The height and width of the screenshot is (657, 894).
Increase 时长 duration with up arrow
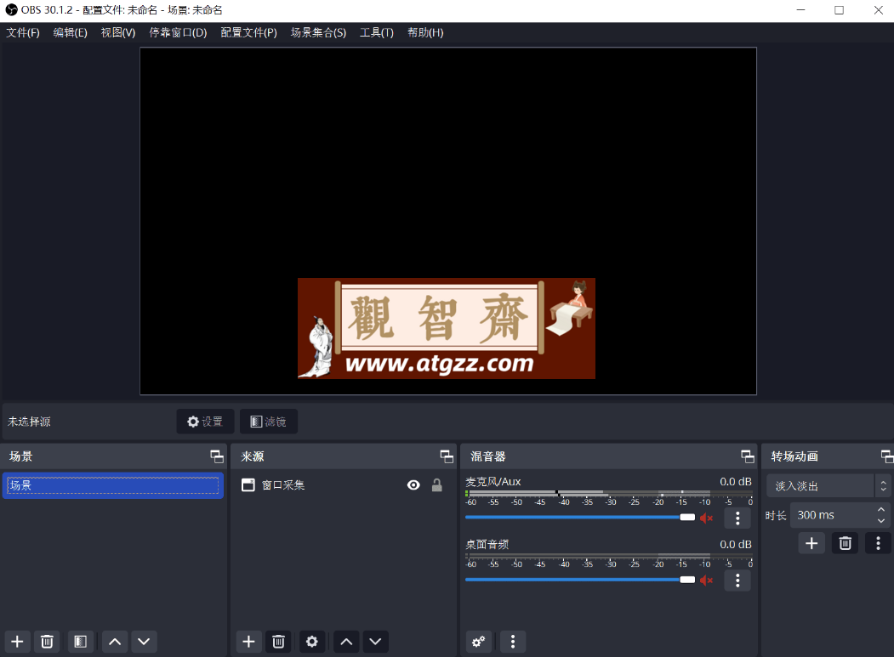click(x=881, y=509)
